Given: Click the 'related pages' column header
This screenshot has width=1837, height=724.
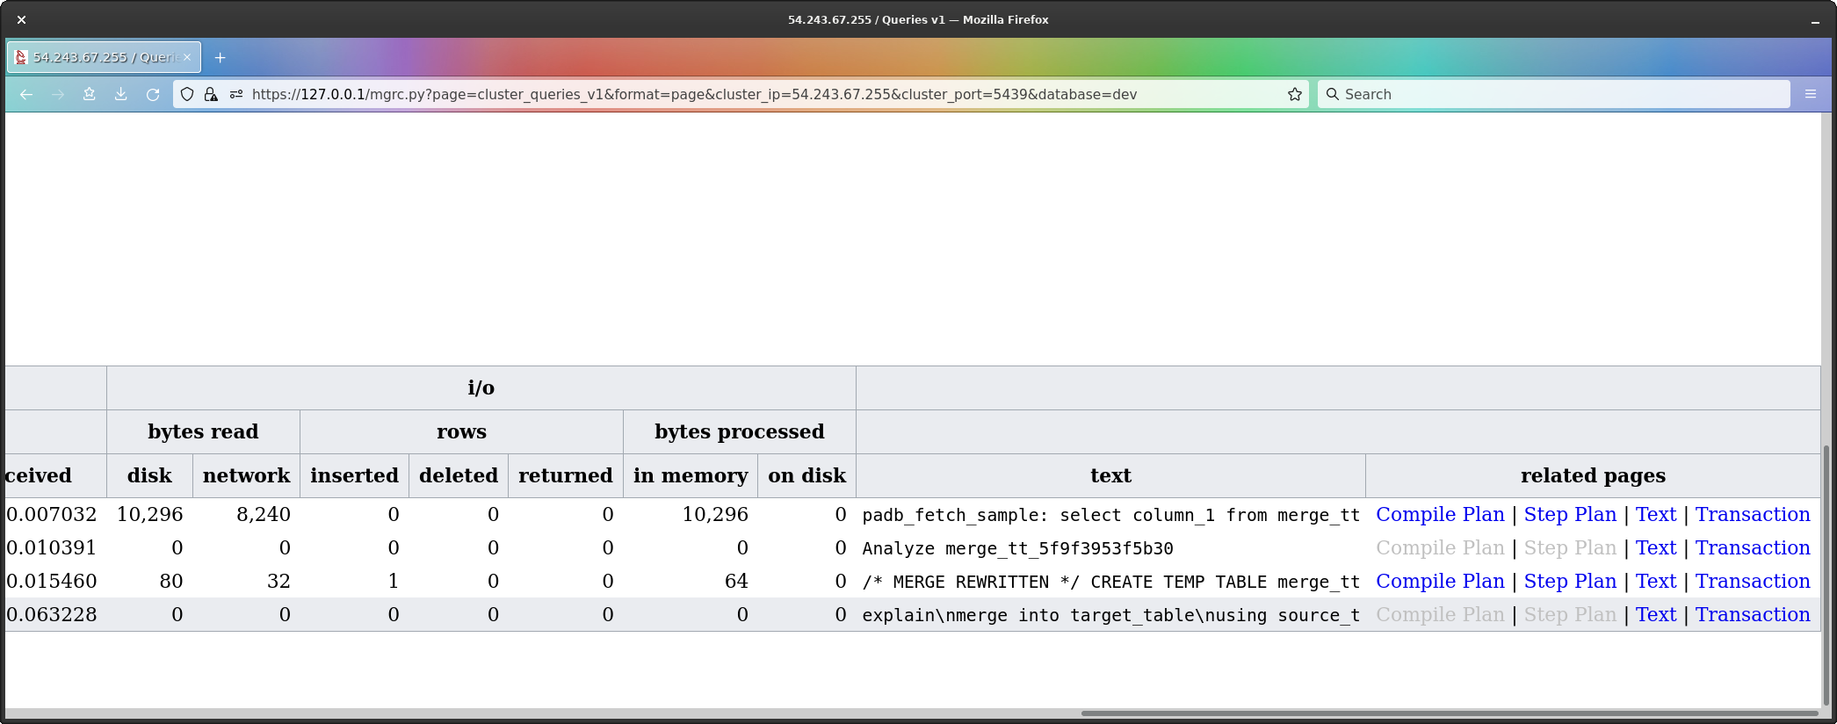Looking at the screenshot, I should tap(1593, 475).
